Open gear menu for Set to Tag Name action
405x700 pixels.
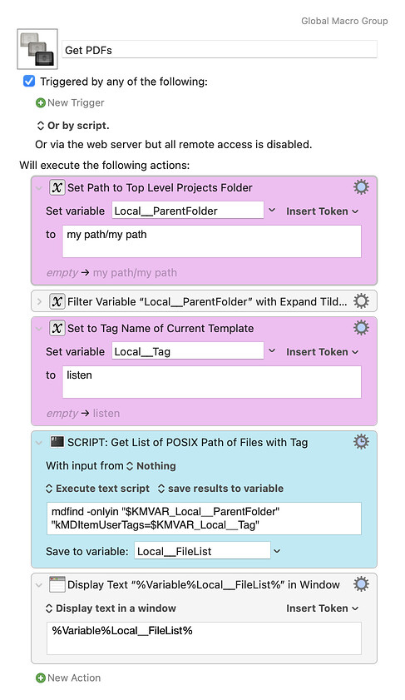coord(361,328)
